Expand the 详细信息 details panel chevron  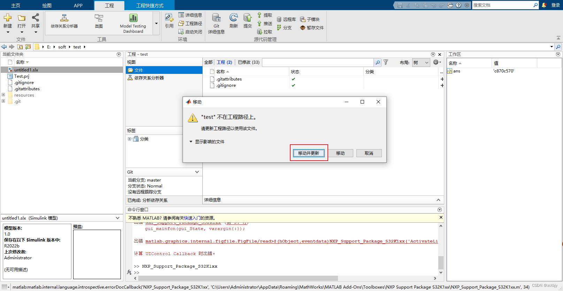click(438, 200)
